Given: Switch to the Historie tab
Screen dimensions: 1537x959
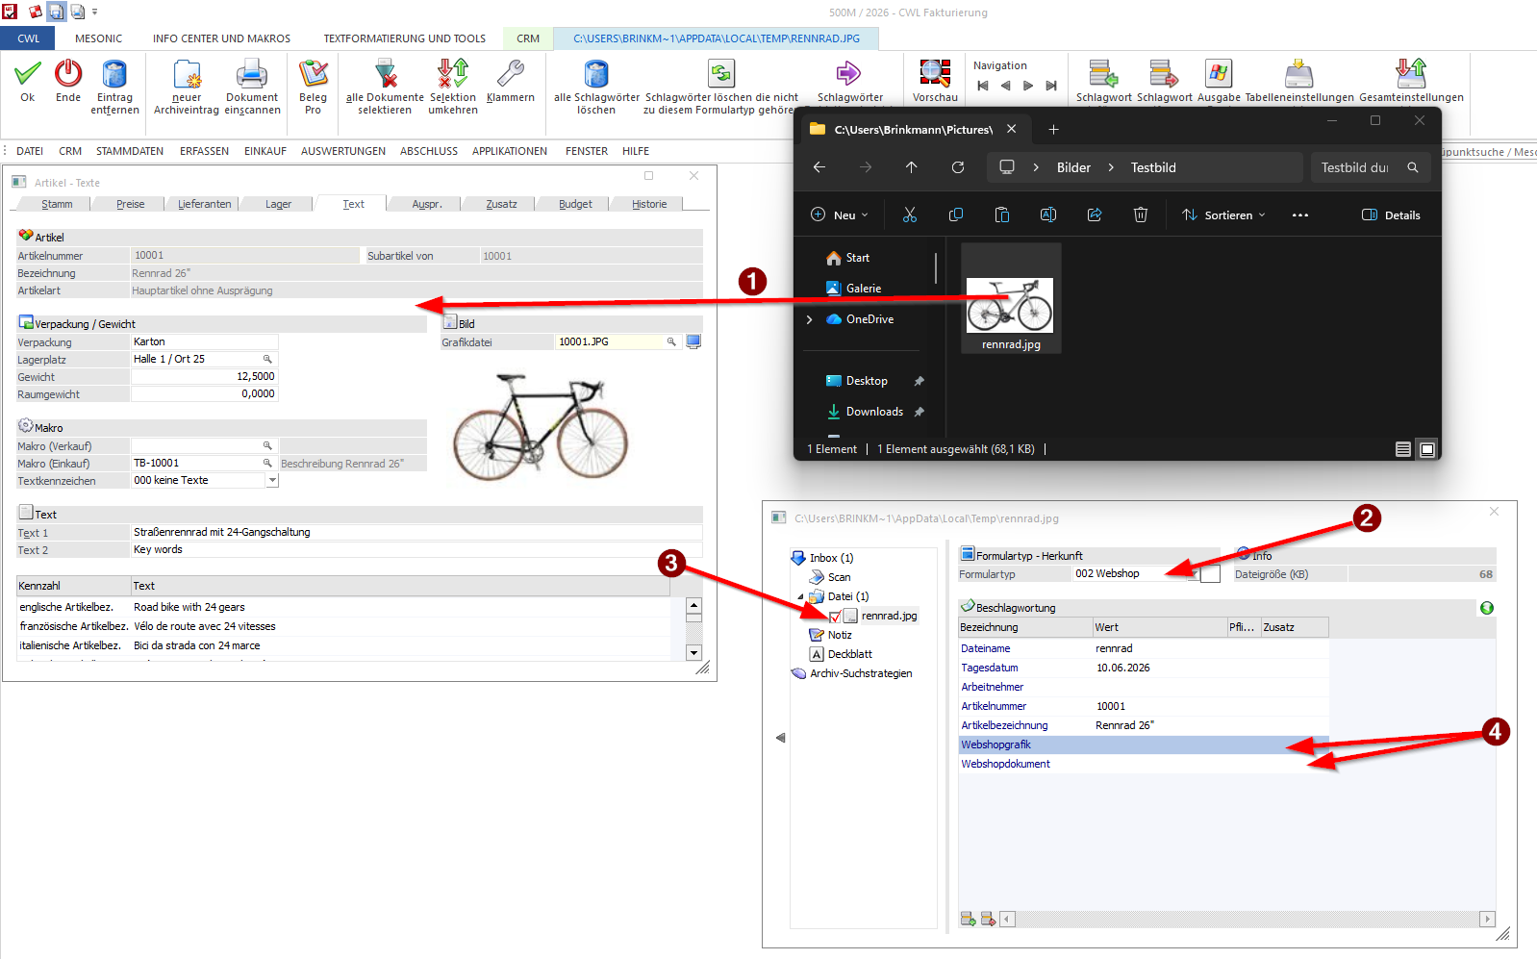Looking at the screenshot, I should [649, 204].
